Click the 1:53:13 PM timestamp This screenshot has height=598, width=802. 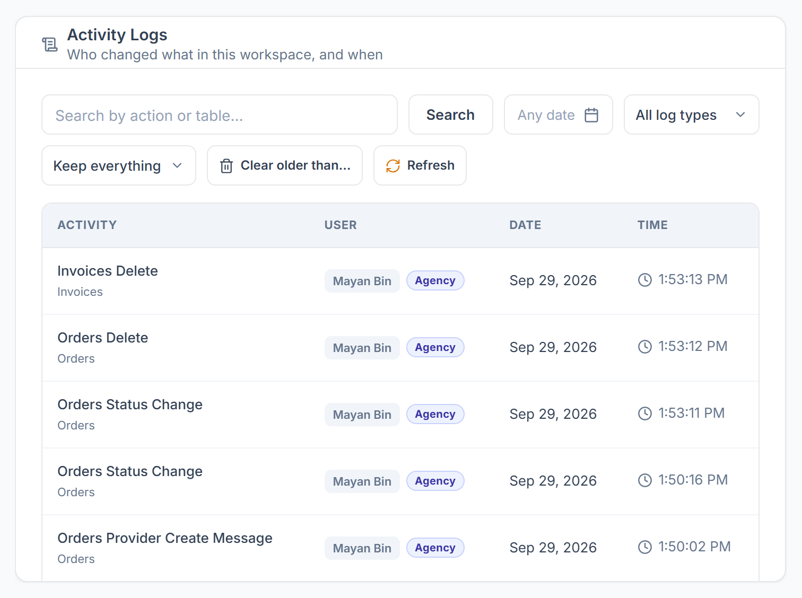point(693,279)
